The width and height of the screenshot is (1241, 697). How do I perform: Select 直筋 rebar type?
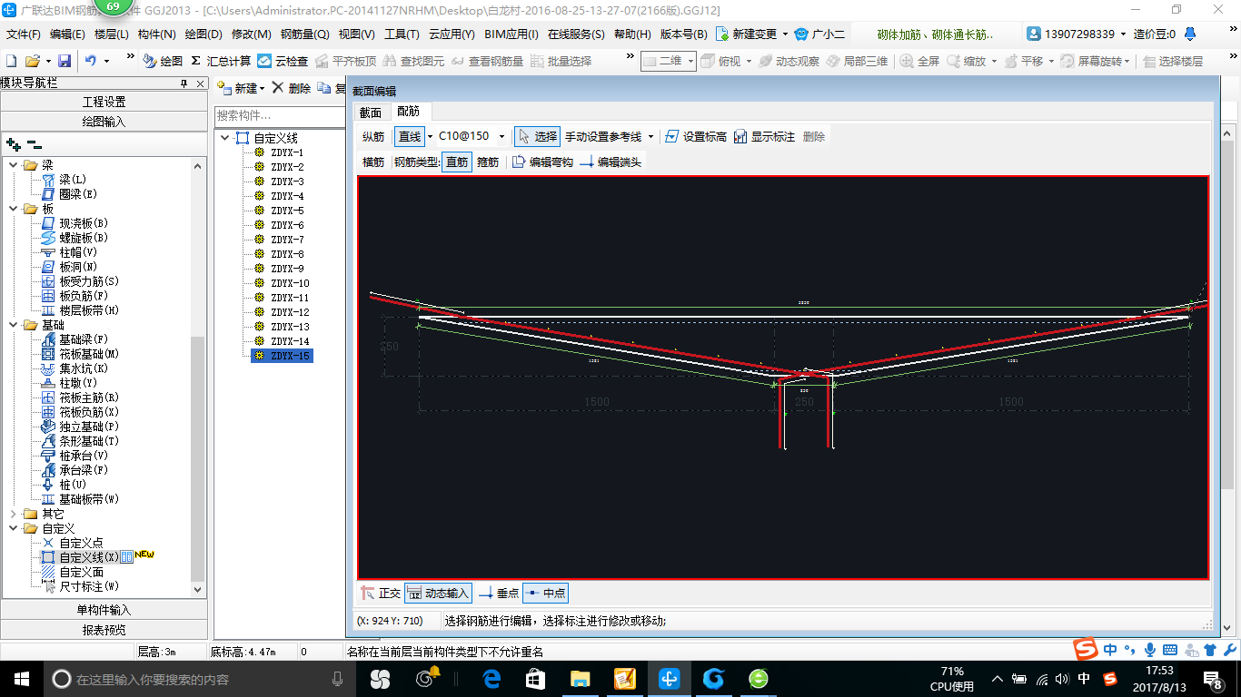457,162
